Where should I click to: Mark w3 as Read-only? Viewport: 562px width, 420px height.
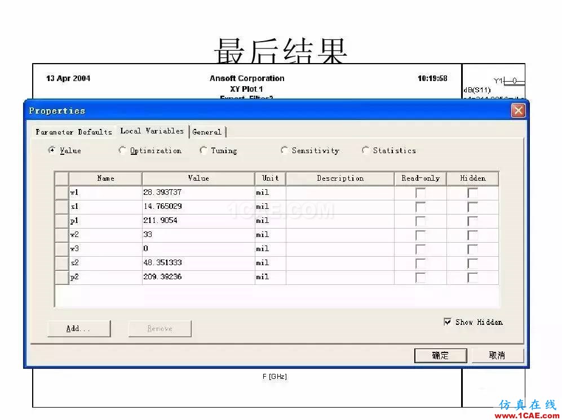coord(420,249)
